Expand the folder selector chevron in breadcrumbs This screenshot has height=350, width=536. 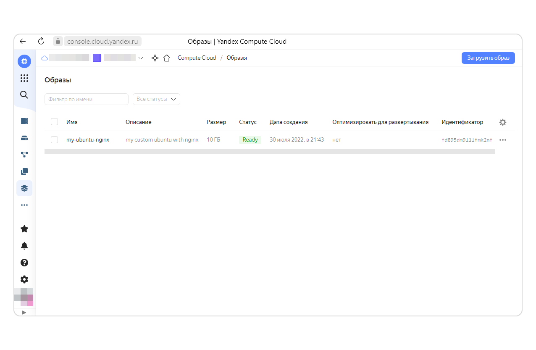[x=141, y=58]
